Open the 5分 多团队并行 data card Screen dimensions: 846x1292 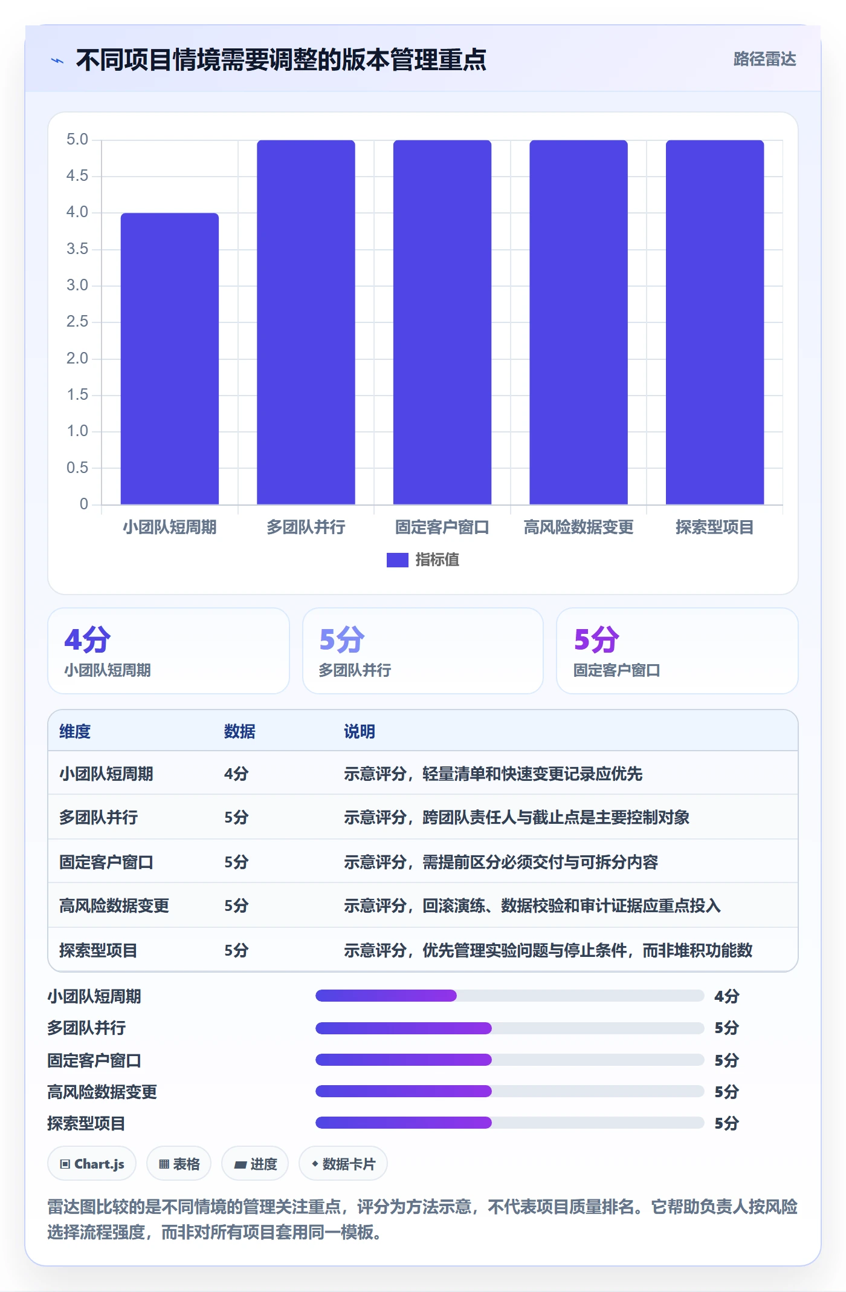(423, 651)
